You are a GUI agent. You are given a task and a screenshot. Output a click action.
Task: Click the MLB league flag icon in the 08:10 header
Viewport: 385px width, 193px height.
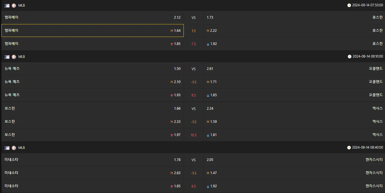click(7, 57)
